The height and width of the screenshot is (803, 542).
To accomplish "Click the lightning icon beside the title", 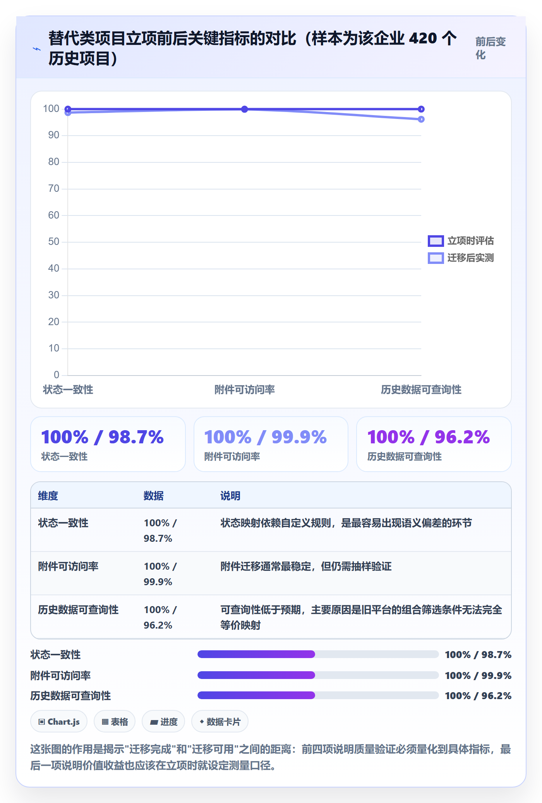I will pyautogui.click(x=37, y=49).
